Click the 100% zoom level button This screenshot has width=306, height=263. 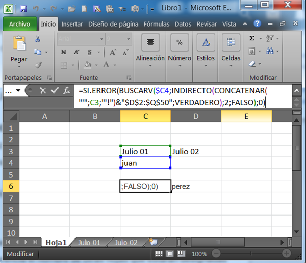pos(199,254)
